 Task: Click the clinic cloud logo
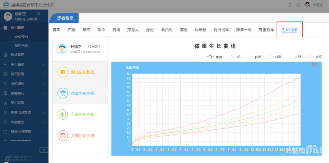click(x=6, y=5)
